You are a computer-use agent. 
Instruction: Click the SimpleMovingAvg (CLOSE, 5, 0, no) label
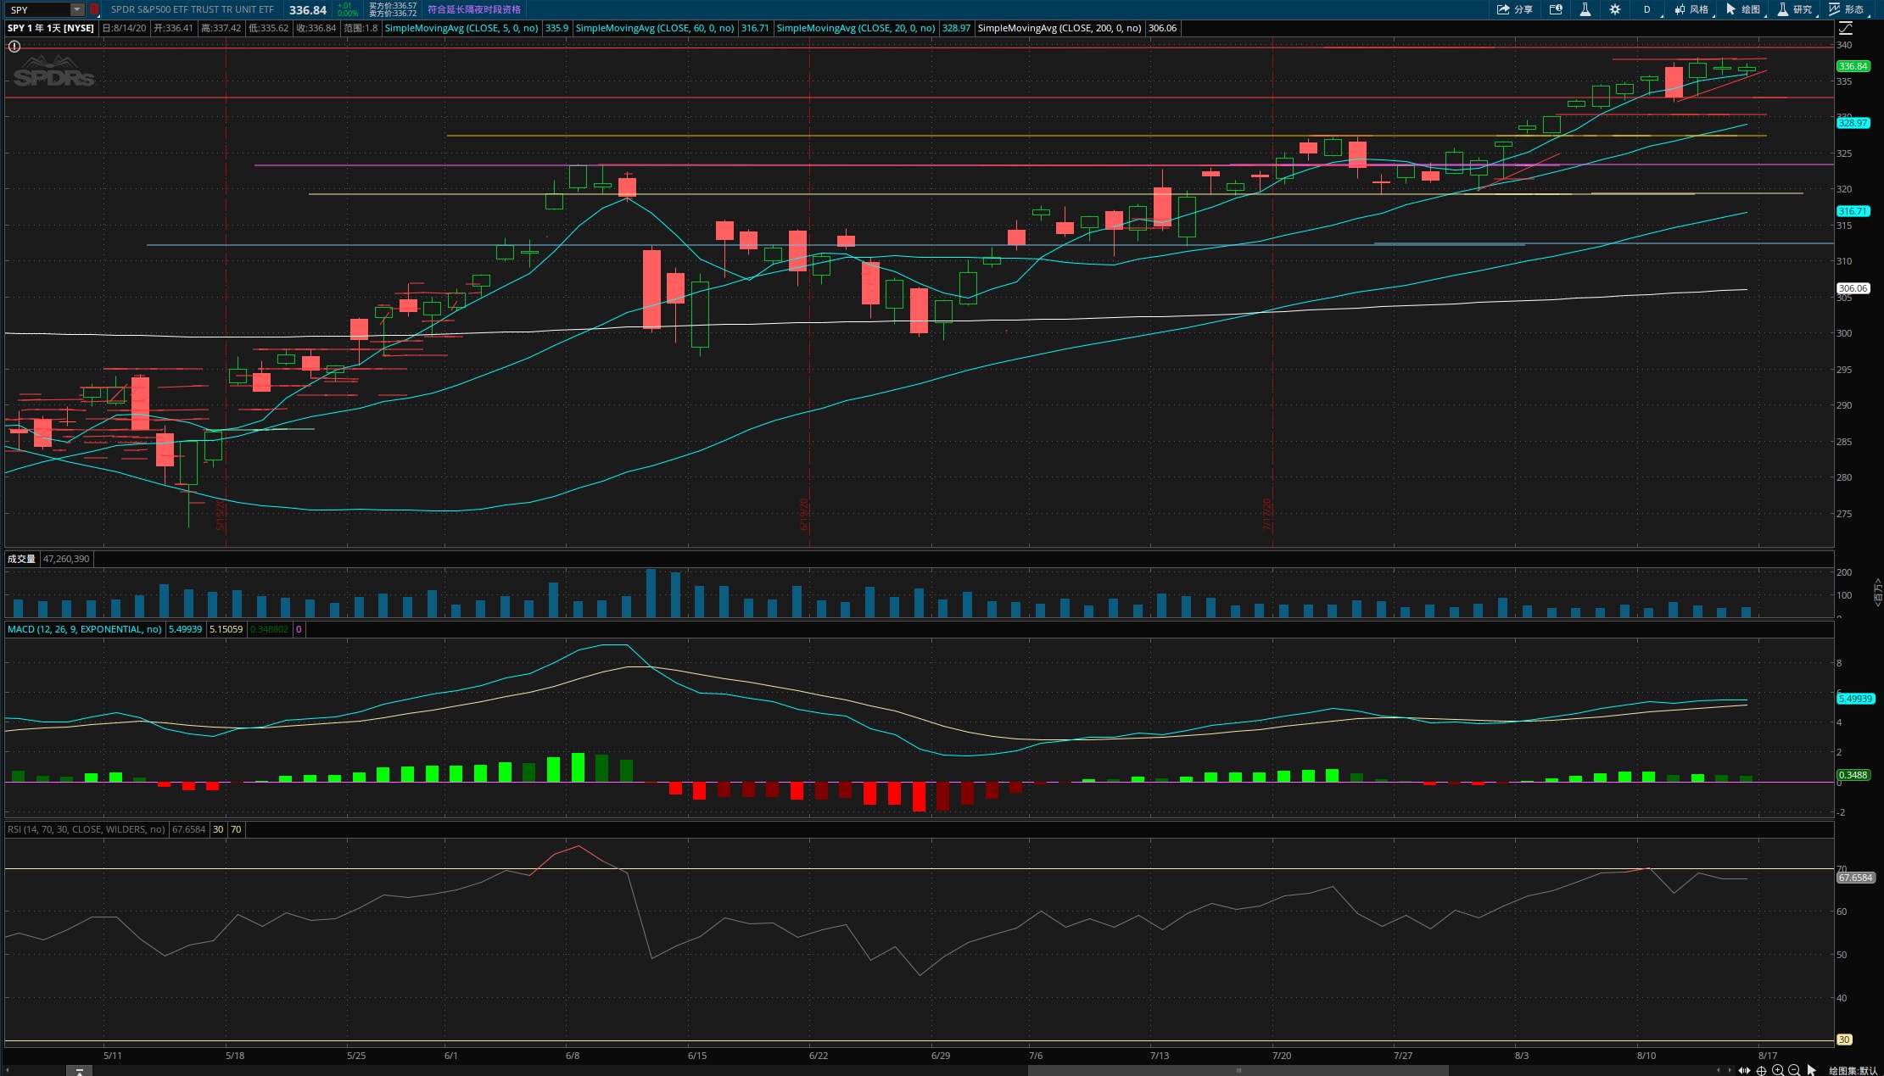point(461,28)
